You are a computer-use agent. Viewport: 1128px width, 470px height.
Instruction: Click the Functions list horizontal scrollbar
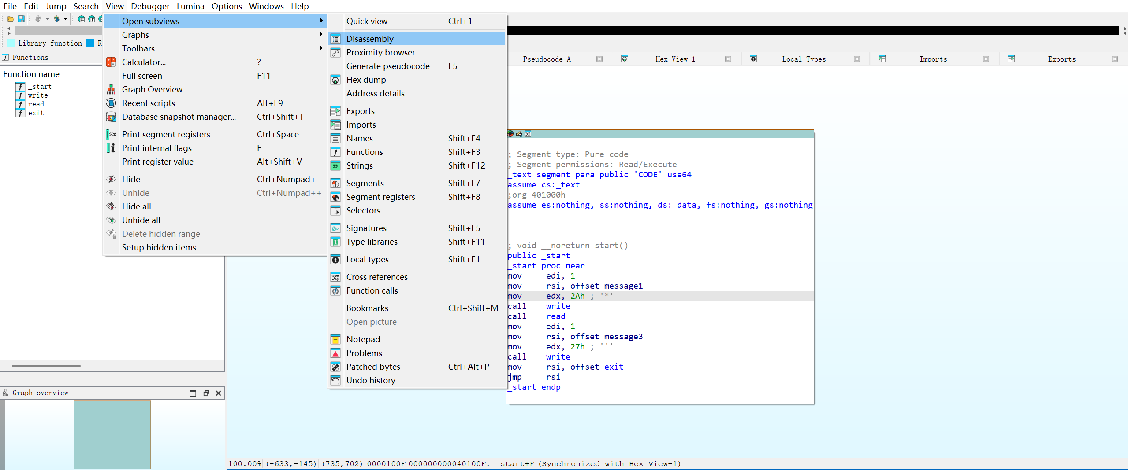point(46,366)
